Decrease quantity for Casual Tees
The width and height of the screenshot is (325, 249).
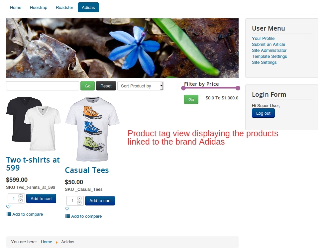(x=79, y=202)
